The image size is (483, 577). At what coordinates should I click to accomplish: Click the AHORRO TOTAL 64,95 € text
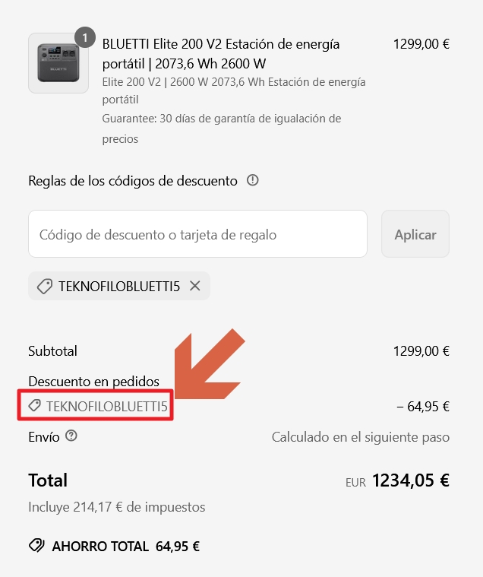point(126,546)
